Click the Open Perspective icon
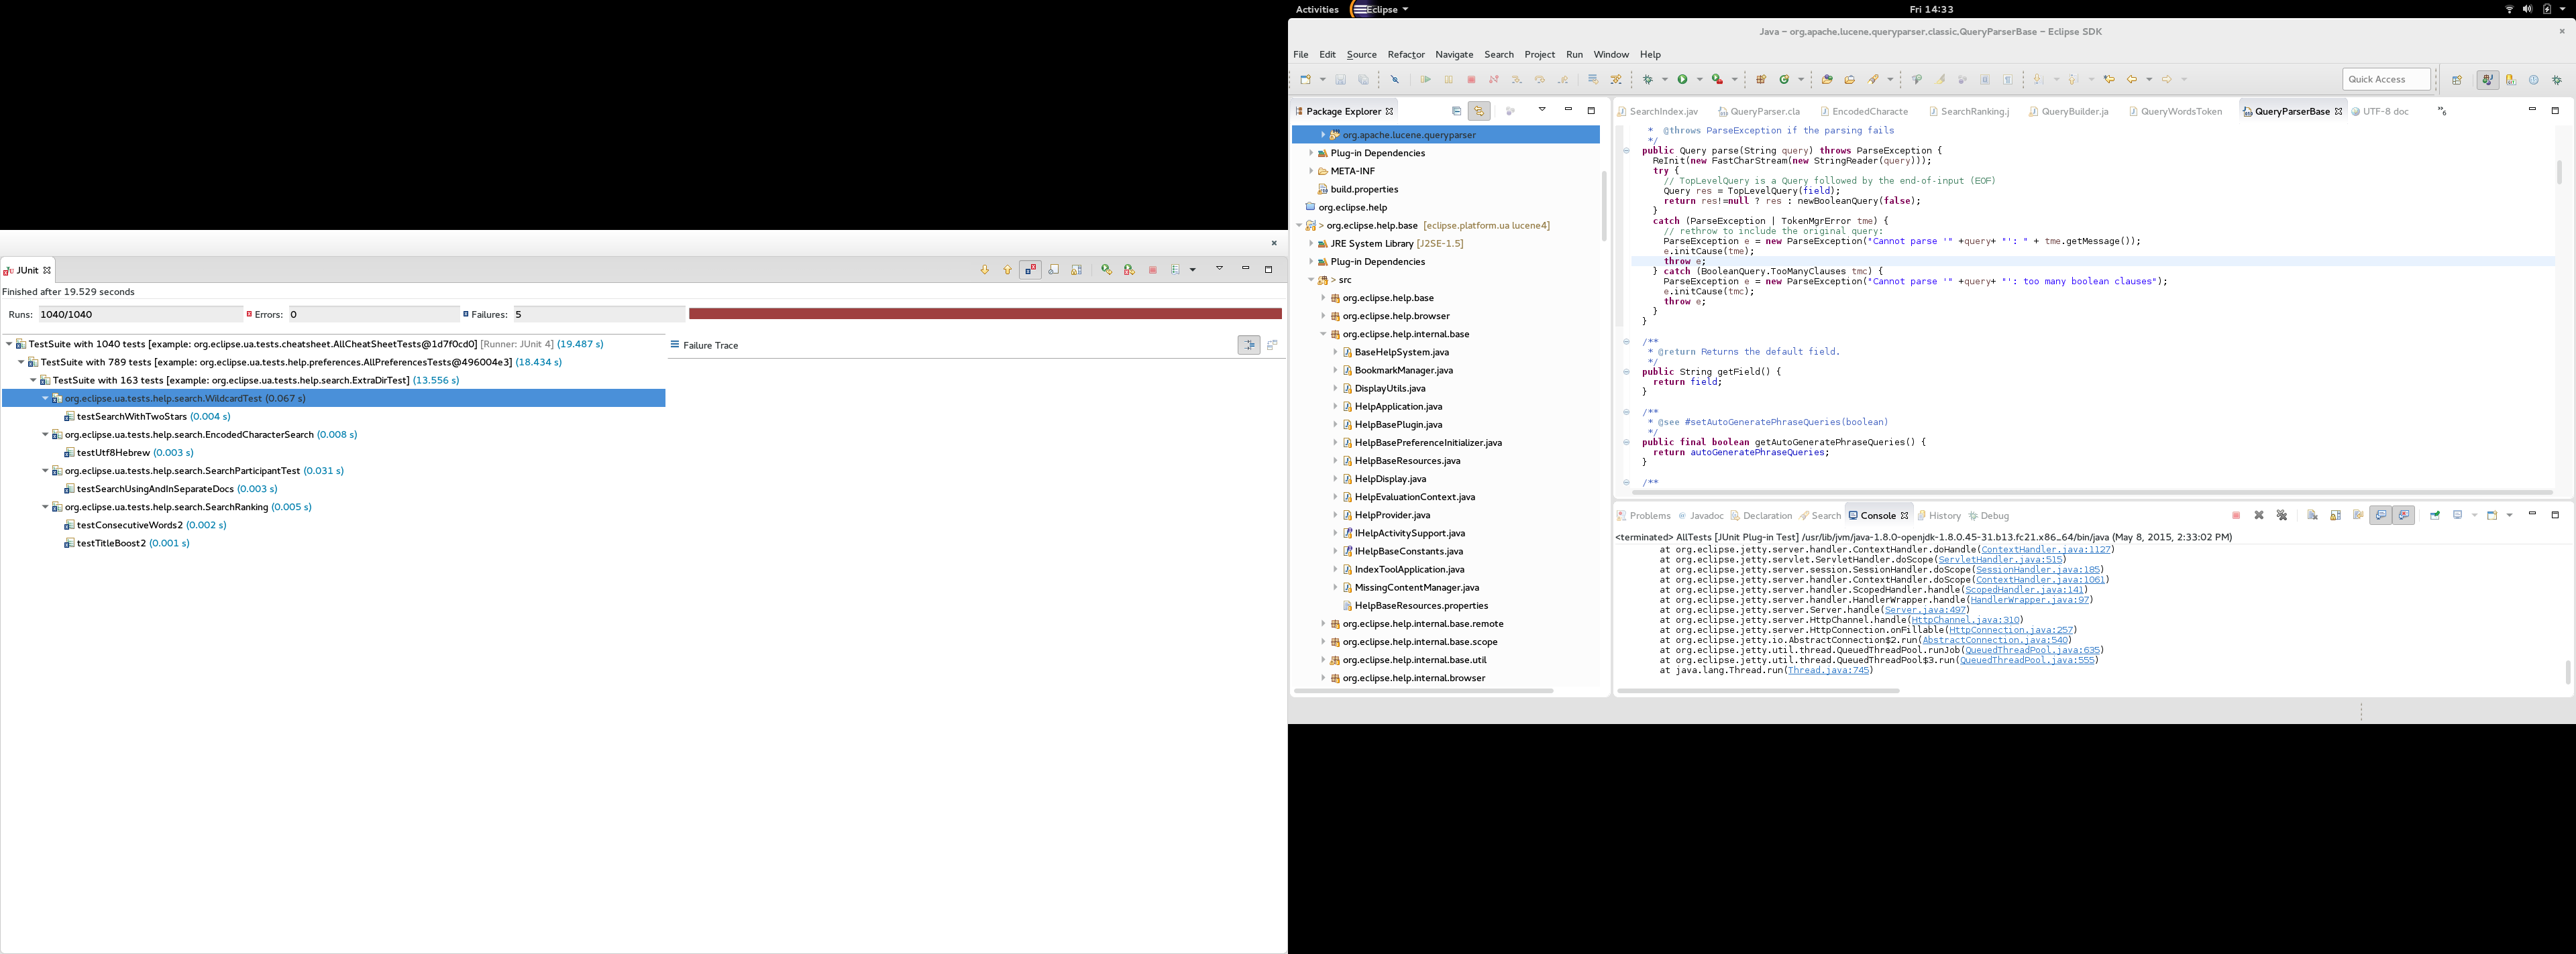Image resolution: width=2576 pixels, height=954 pixels. click(x=2457, y=80)
